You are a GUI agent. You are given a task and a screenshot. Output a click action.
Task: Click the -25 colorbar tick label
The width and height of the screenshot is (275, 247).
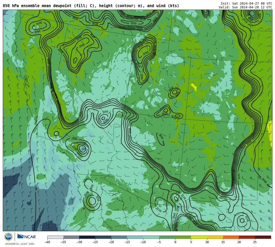point(95,242)
